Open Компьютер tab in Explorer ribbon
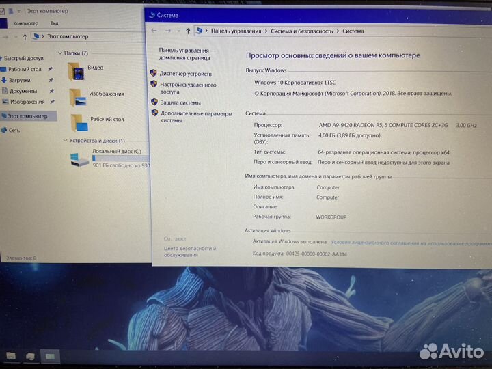492x369 pixels. pos(25,23)
